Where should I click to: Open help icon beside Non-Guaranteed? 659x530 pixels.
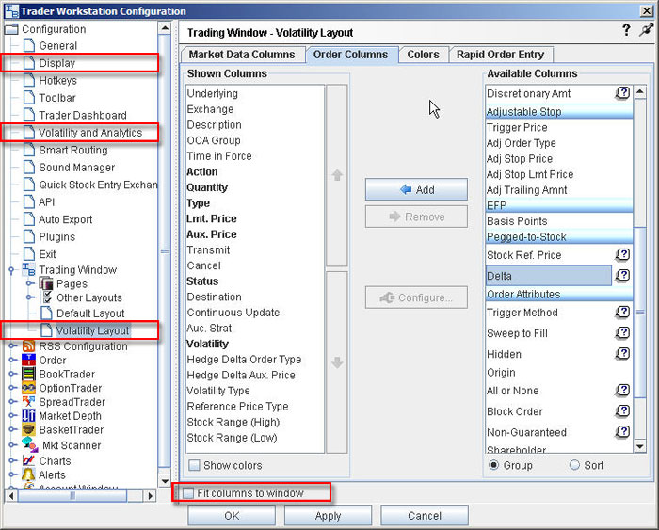coord(622,432)
